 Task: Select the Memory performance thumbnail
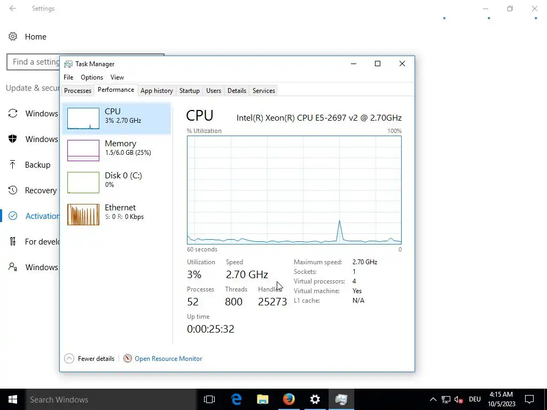83,151
